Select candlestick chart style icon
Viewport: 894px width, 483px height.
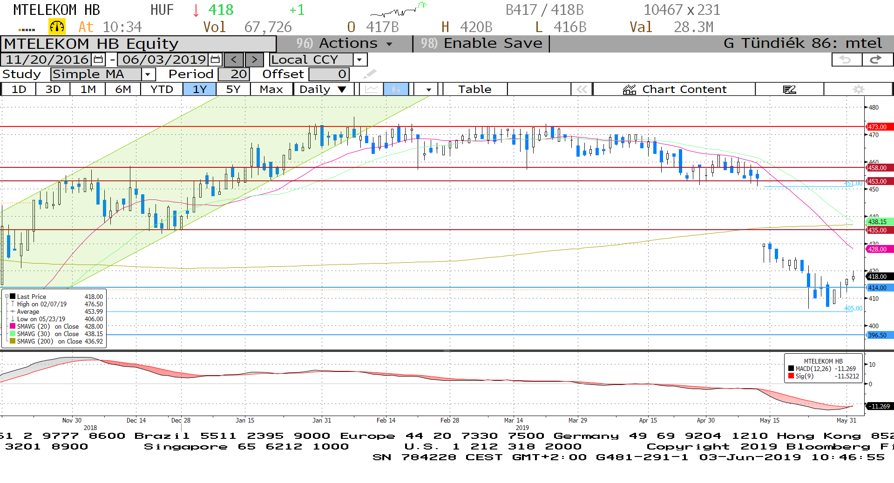coord(396,89)
